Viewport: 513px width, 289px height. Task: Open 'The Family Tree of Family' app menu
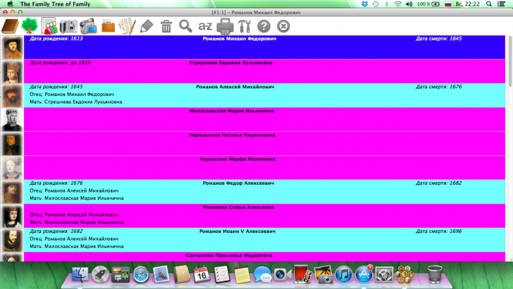(x=55, y=4)
